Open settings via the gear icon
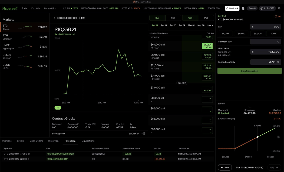Screen dimensions: 284x172 (279, 8)
